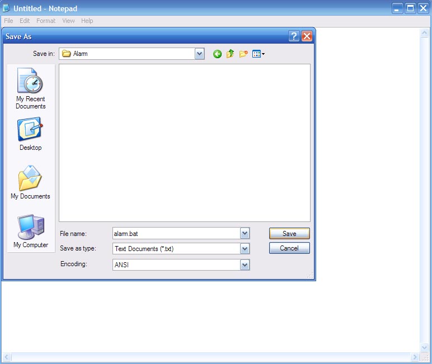432x364 pixels.
Task: Create a new folder in Alarm
Action: [243, 54]
